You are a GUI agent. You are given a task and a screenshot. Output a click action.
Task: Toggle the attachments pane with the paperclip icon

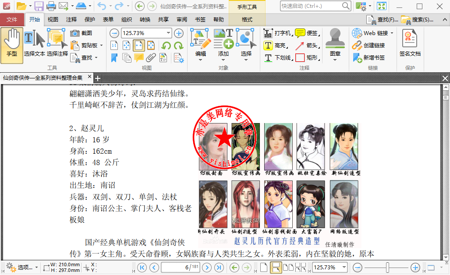pos(151,58)
